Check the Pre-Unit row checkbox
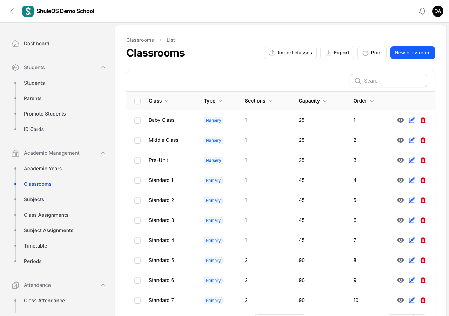 (138, 160)
